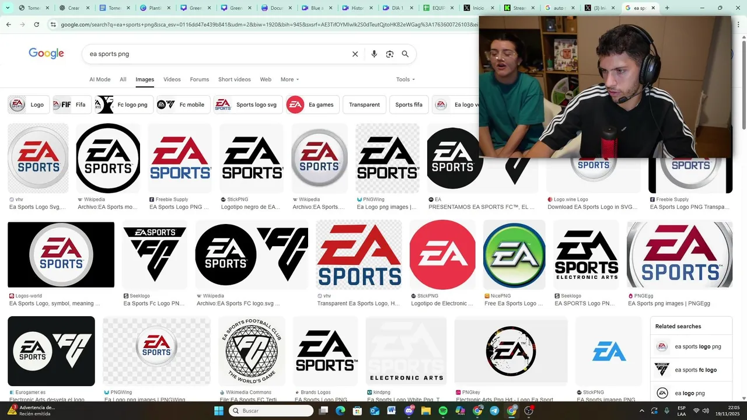Open a new Chrome tab

(x=667, y=8)
